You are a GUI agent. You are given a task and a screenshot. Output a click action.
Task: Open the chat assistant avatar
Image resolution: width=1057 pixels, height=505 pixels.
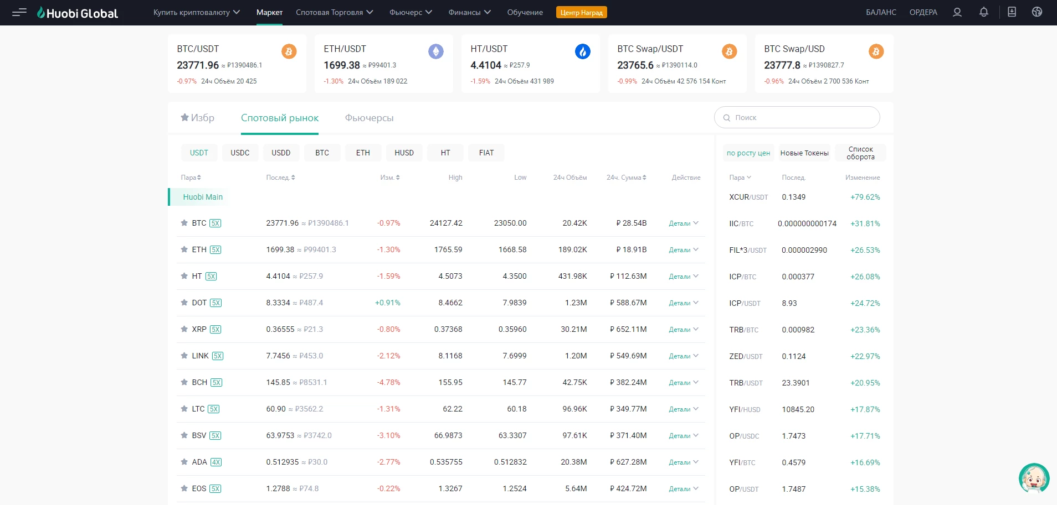pyautogui.click(x=1034, y=478)
